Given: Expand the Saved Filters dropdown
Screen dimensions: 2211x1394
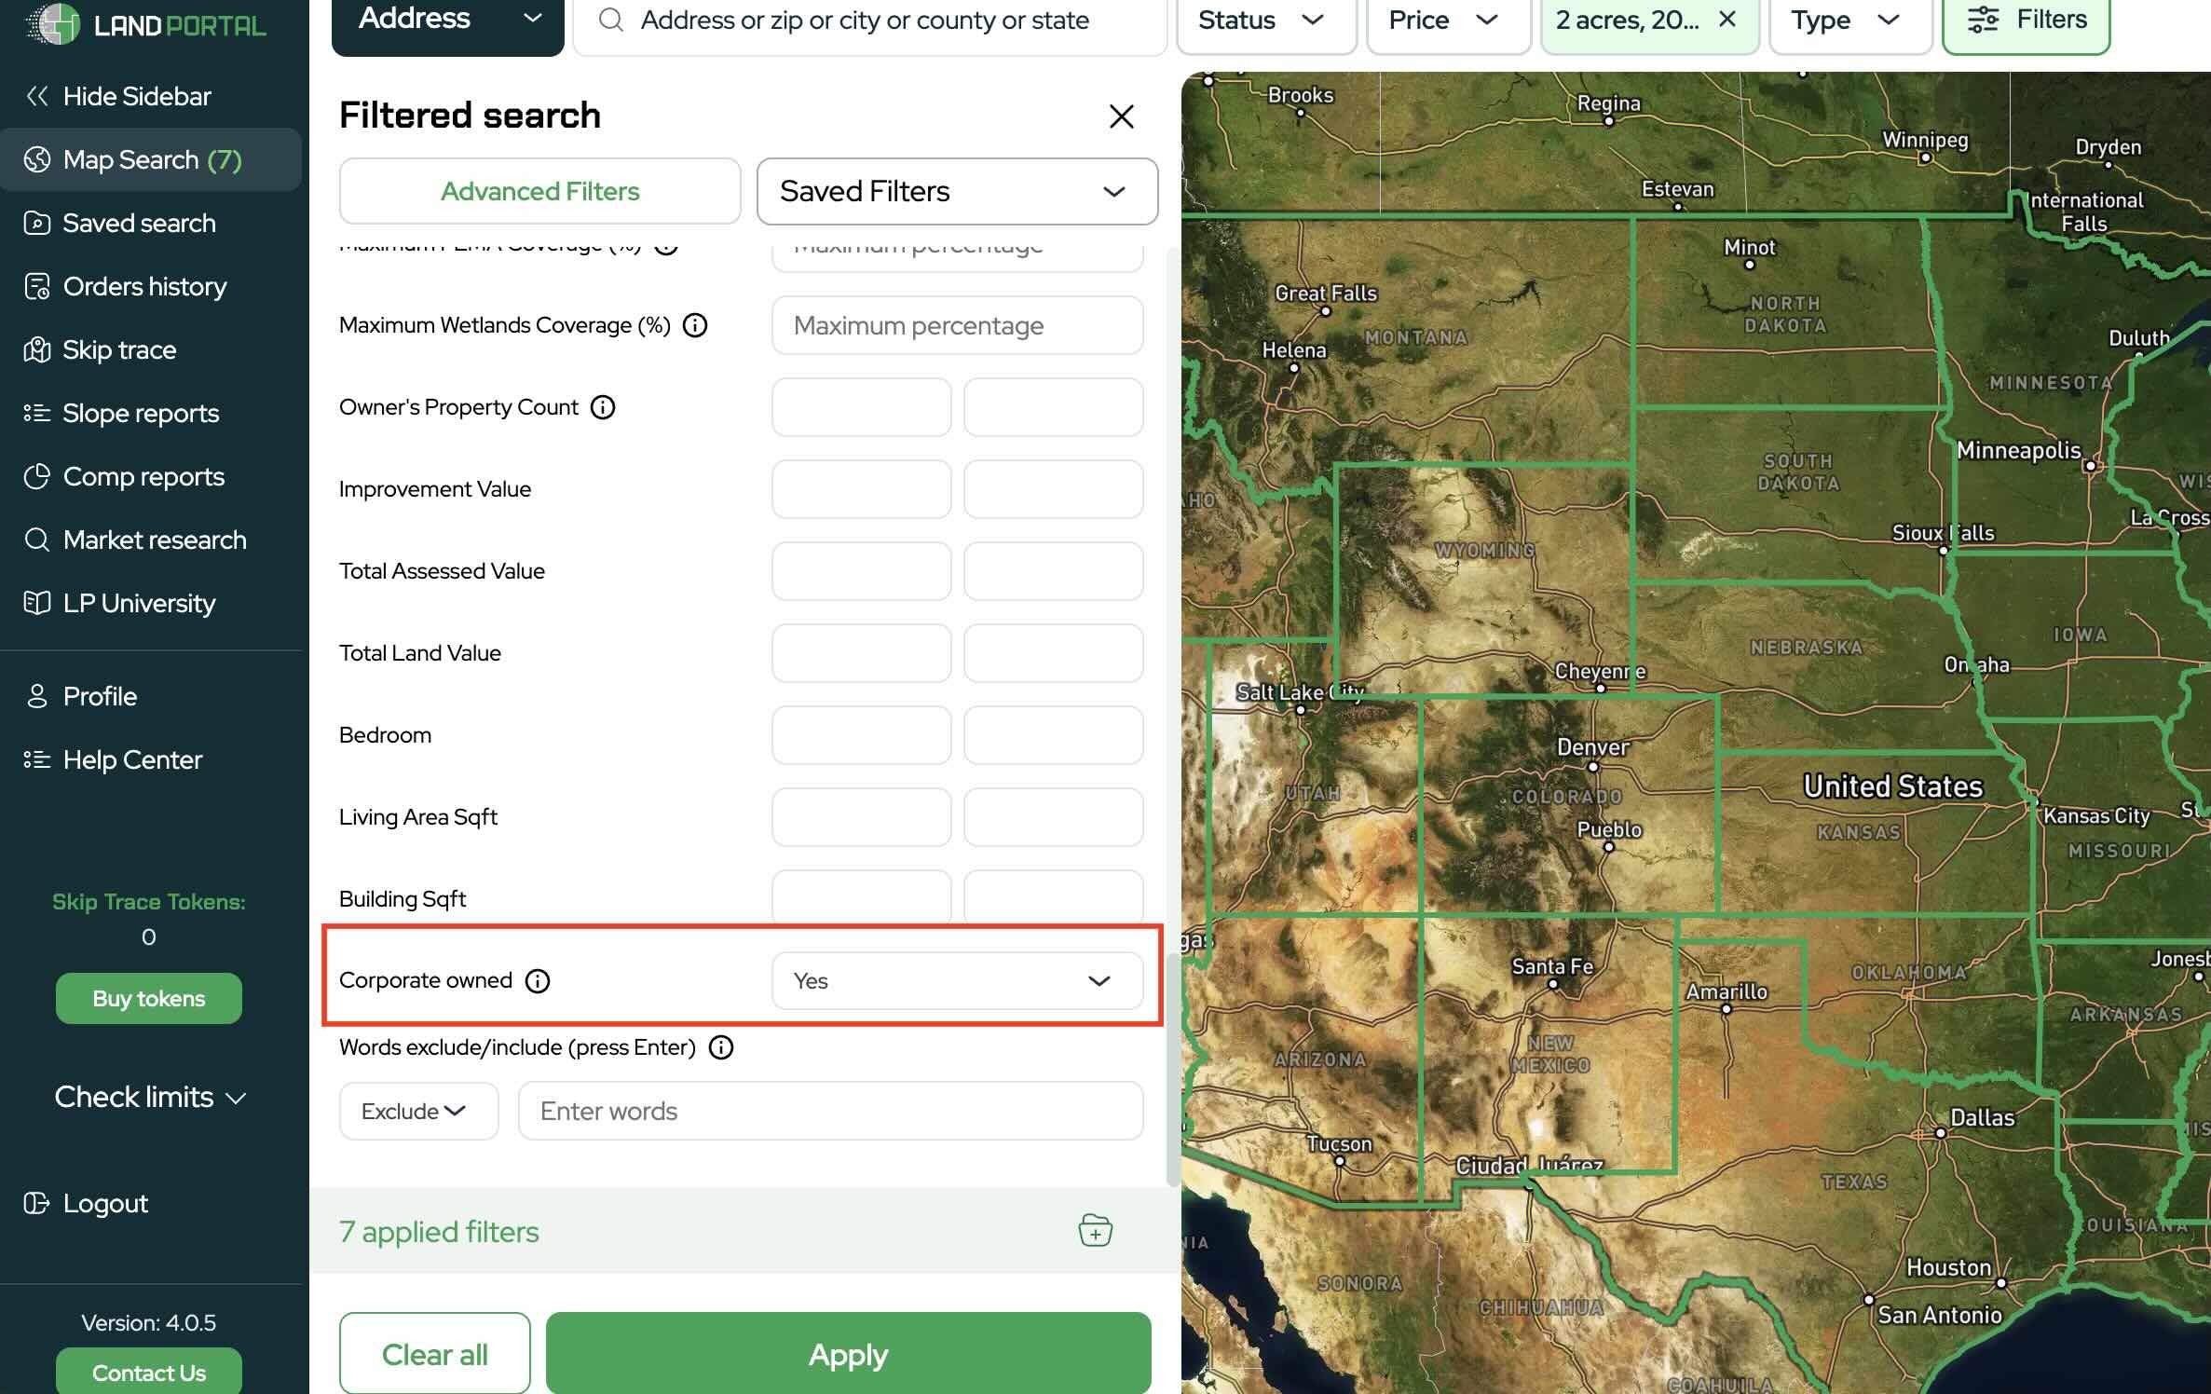Looking at the screenshot, I should [956, 191].
